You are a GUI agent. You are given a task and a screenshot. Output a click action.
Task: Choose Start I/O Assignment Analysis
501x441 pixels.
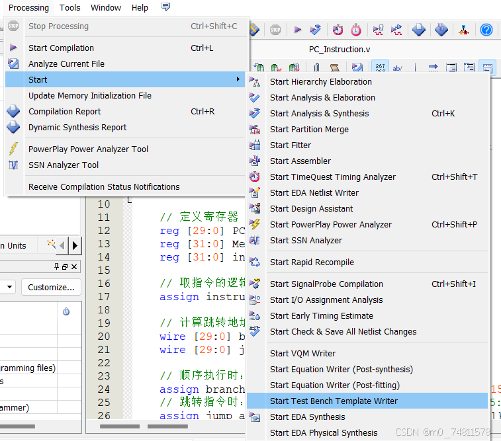click(367, 300)
